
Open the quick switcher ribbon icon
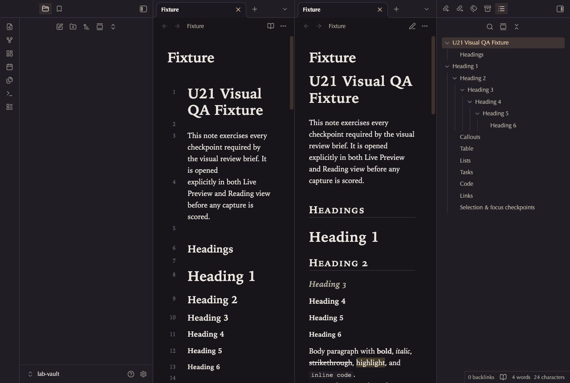(10, 27)
